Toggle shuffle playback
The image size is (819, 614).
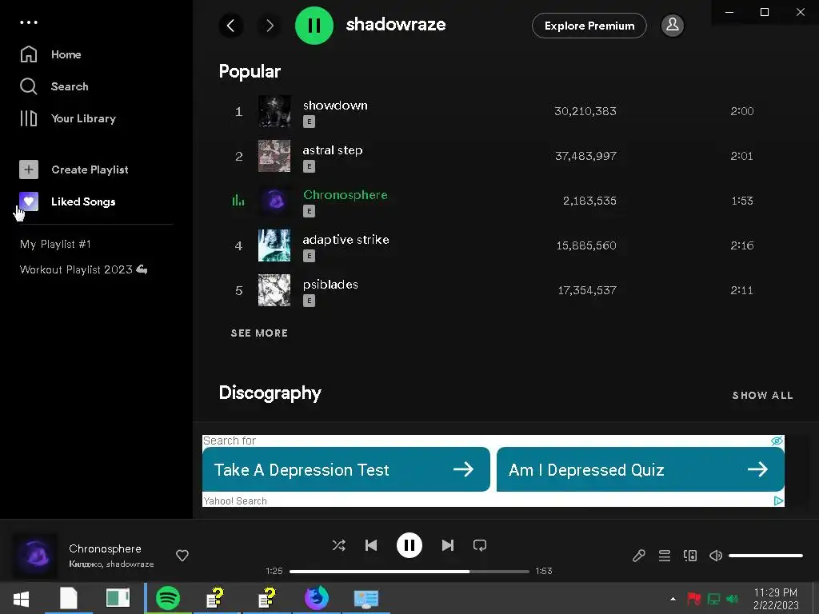(x=338, y=545)
